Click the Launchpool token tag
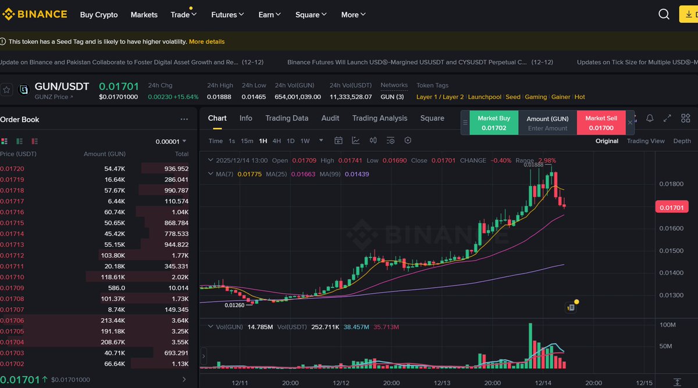698x388 pixels. 485,97
